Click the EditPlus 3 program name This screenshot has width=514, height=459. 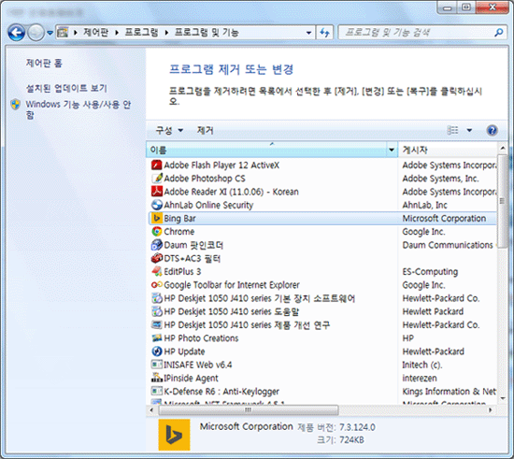[182, 271]
